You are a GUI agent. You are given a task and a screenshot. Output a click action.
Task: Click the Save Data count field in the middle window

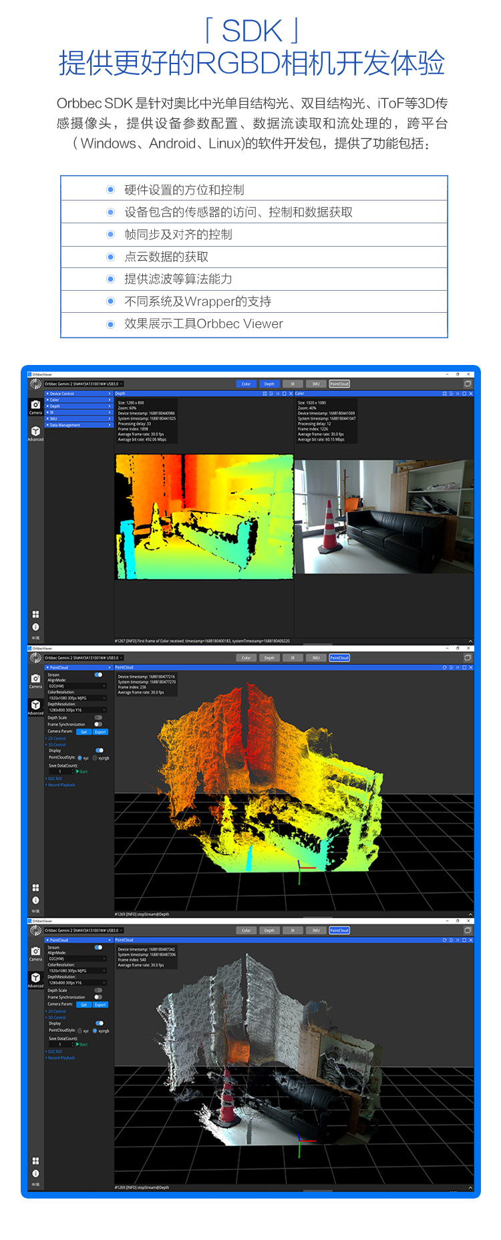tap(60, 771)
